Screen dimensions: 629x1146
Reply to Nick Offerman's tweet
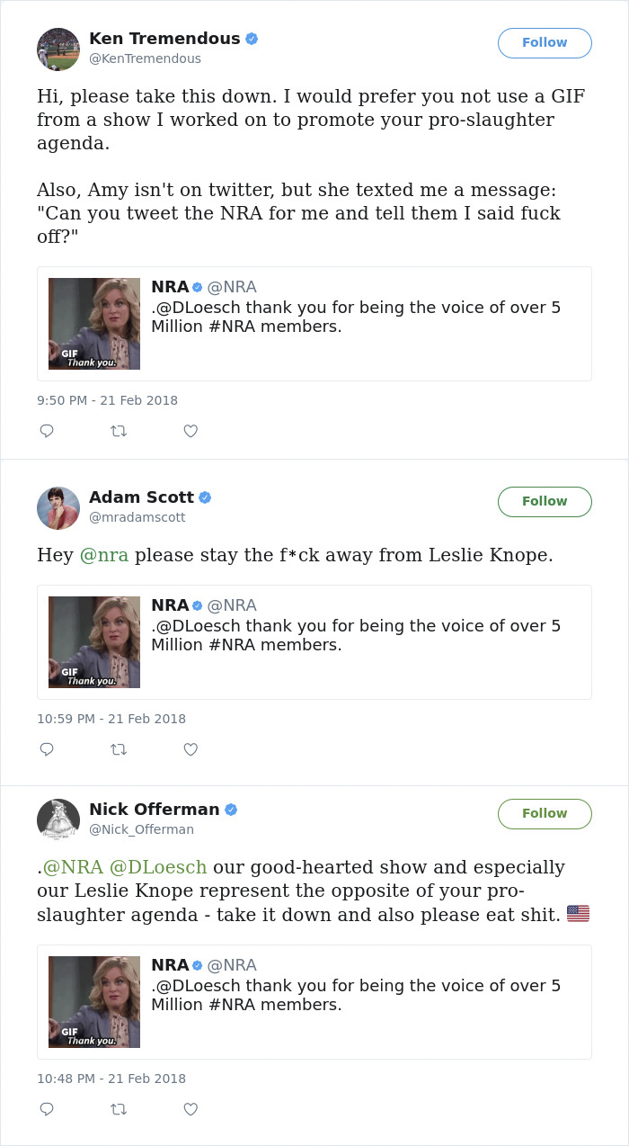[x=47, y=1109]
